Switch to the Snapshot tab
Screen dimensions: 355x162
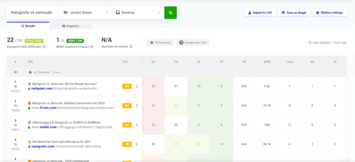[x=70, y=26]
